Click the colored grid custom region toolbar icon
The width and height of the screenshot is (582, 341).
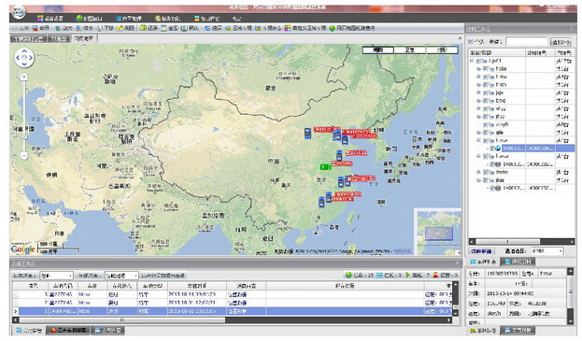(288, 28)
